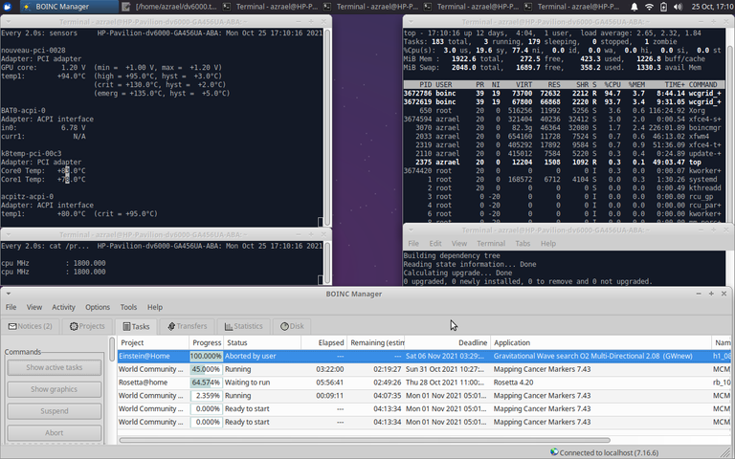Open the Wi-Fi network indicator
The width and height of the screenshot is (735, 459).
[649, 7]
